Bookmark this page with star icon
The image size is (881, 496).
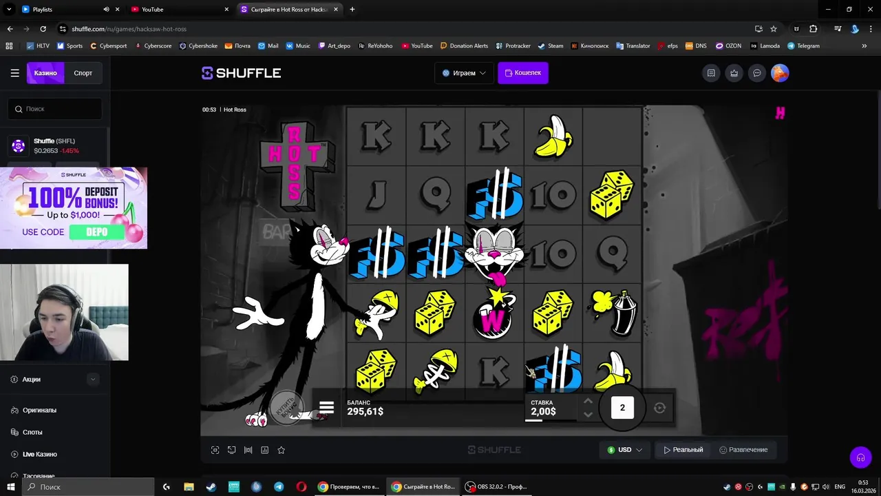pyautogui.click(x=774, y=29)
